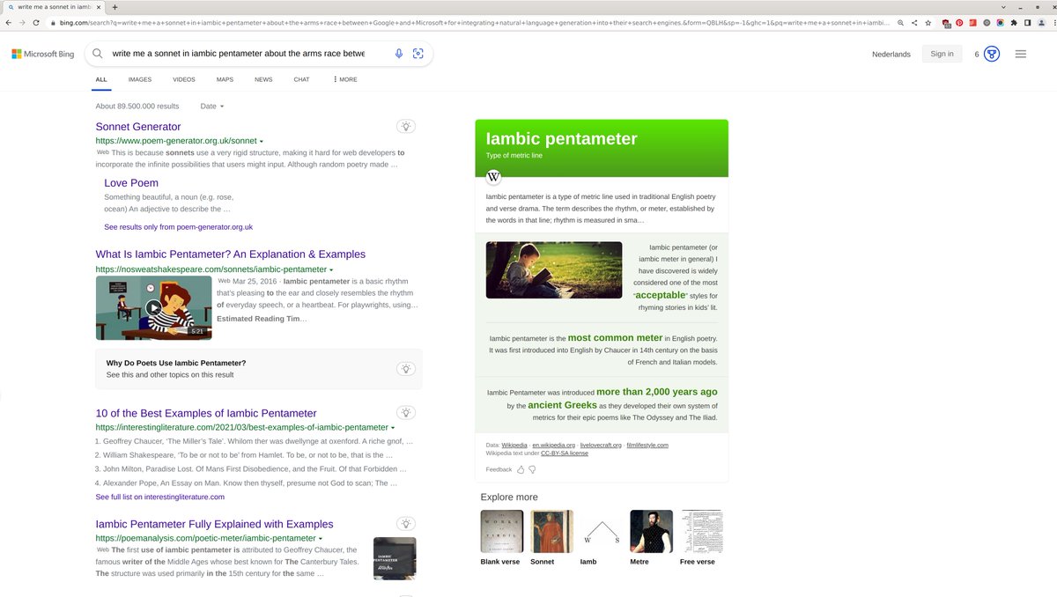1057x597 pixels.
Task: Give thumbs down feedback on knowledge card
Action: tap(531, 469)
